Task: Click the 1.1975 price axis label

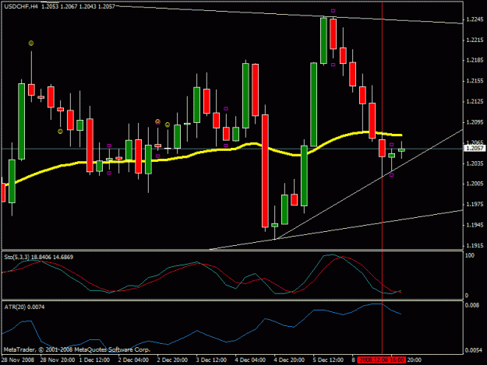Action: point(475,204)
